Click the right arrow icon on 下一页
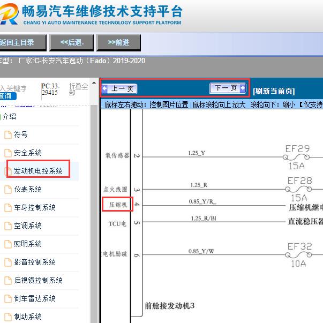 tap(243, 88)
